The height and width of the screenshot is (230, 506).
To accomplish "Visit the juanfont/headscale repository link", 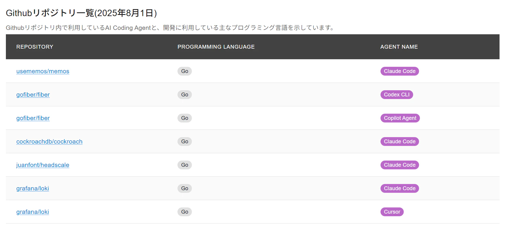I will tap(43, 165).
